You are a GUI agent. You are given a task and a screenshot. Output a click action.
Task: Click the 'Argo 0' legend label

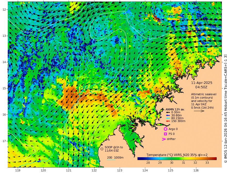pyautogui.click(x=173, y=129)
